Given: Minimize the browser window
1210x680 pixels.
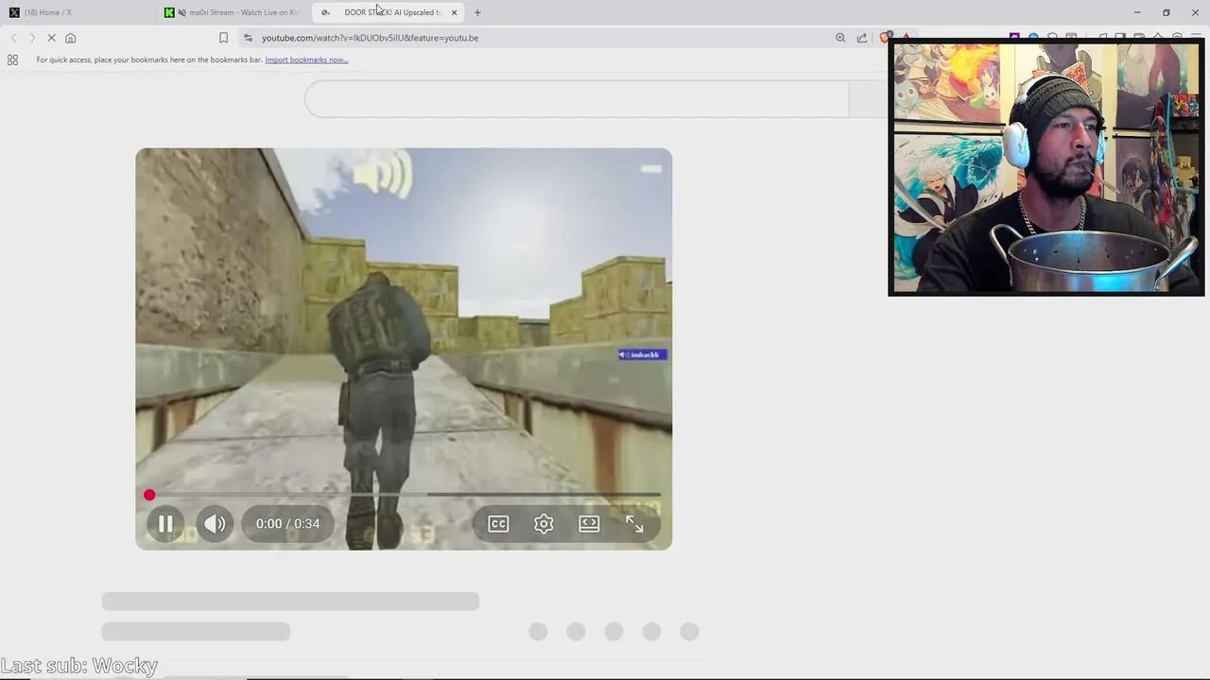Looking at the screenshot, I should (x=1136, y=12).
